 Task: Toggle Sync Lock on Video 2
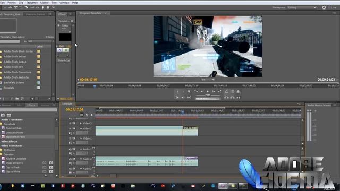(x=74, y=128)
